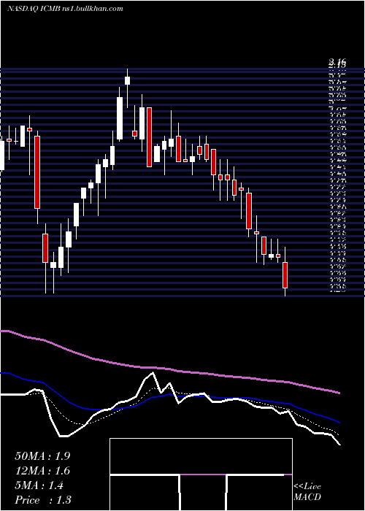Select the 5MA : 1.4 readout
Image resolution: width=365 pixels, height=511 pixels.
[39, 485]
